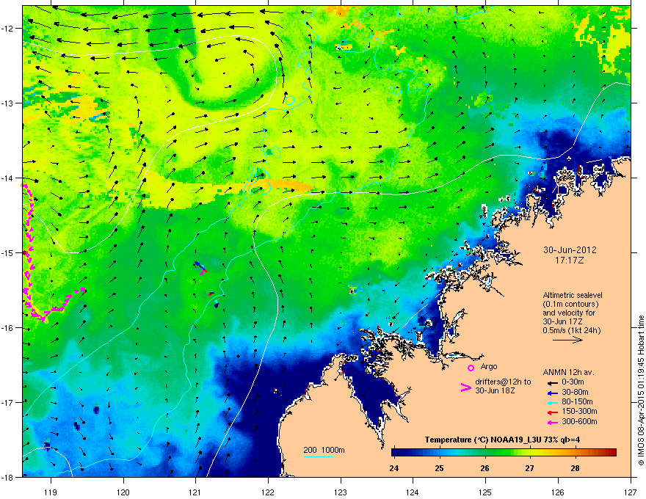Click the colorbar tick label 25
Viewport: 646px width, 499px height.
pyautogui.click(x=439, y=468)
